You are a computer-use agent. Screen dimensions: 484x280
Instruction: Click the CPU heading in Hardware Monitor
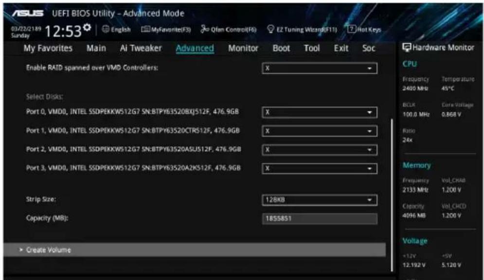click(x=410, y=64)
